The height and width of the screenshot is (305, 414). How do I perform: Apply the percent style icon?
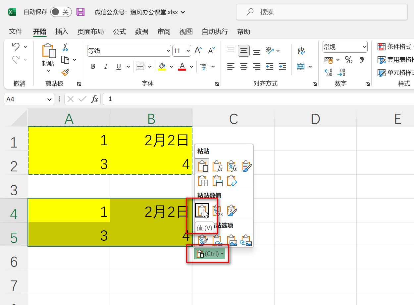coord(348,60)
